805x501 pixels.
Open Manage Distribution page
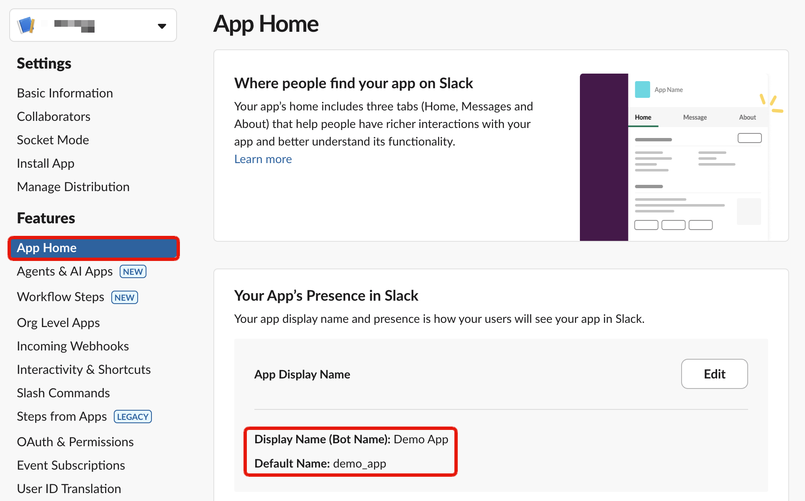click(x=73, y=187)
